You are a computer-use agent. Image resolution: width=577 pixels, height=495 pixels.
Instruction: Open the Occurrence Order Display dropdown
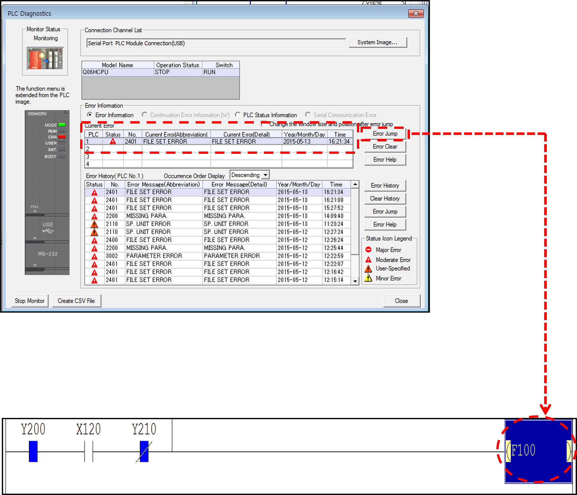click(266, 175)
